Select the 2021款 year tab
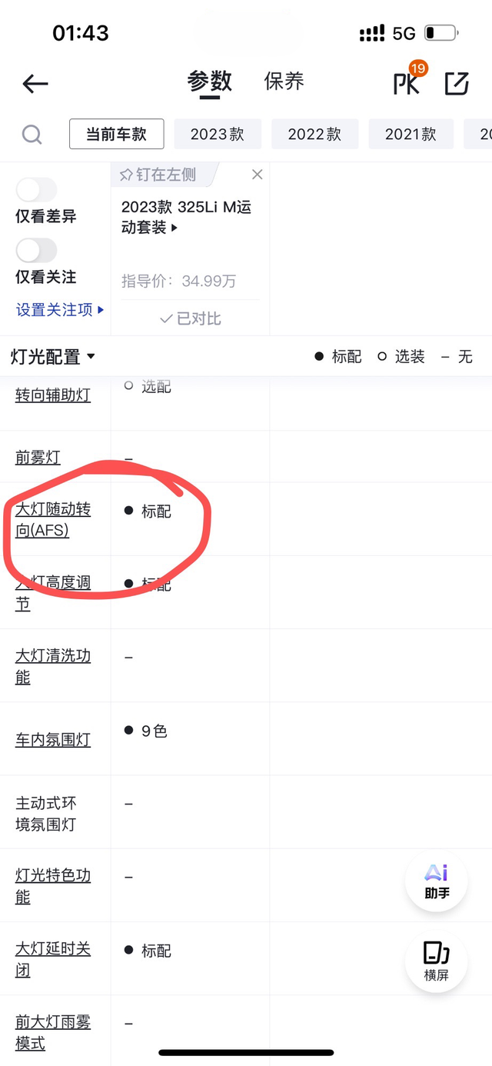 coord(411,135)
